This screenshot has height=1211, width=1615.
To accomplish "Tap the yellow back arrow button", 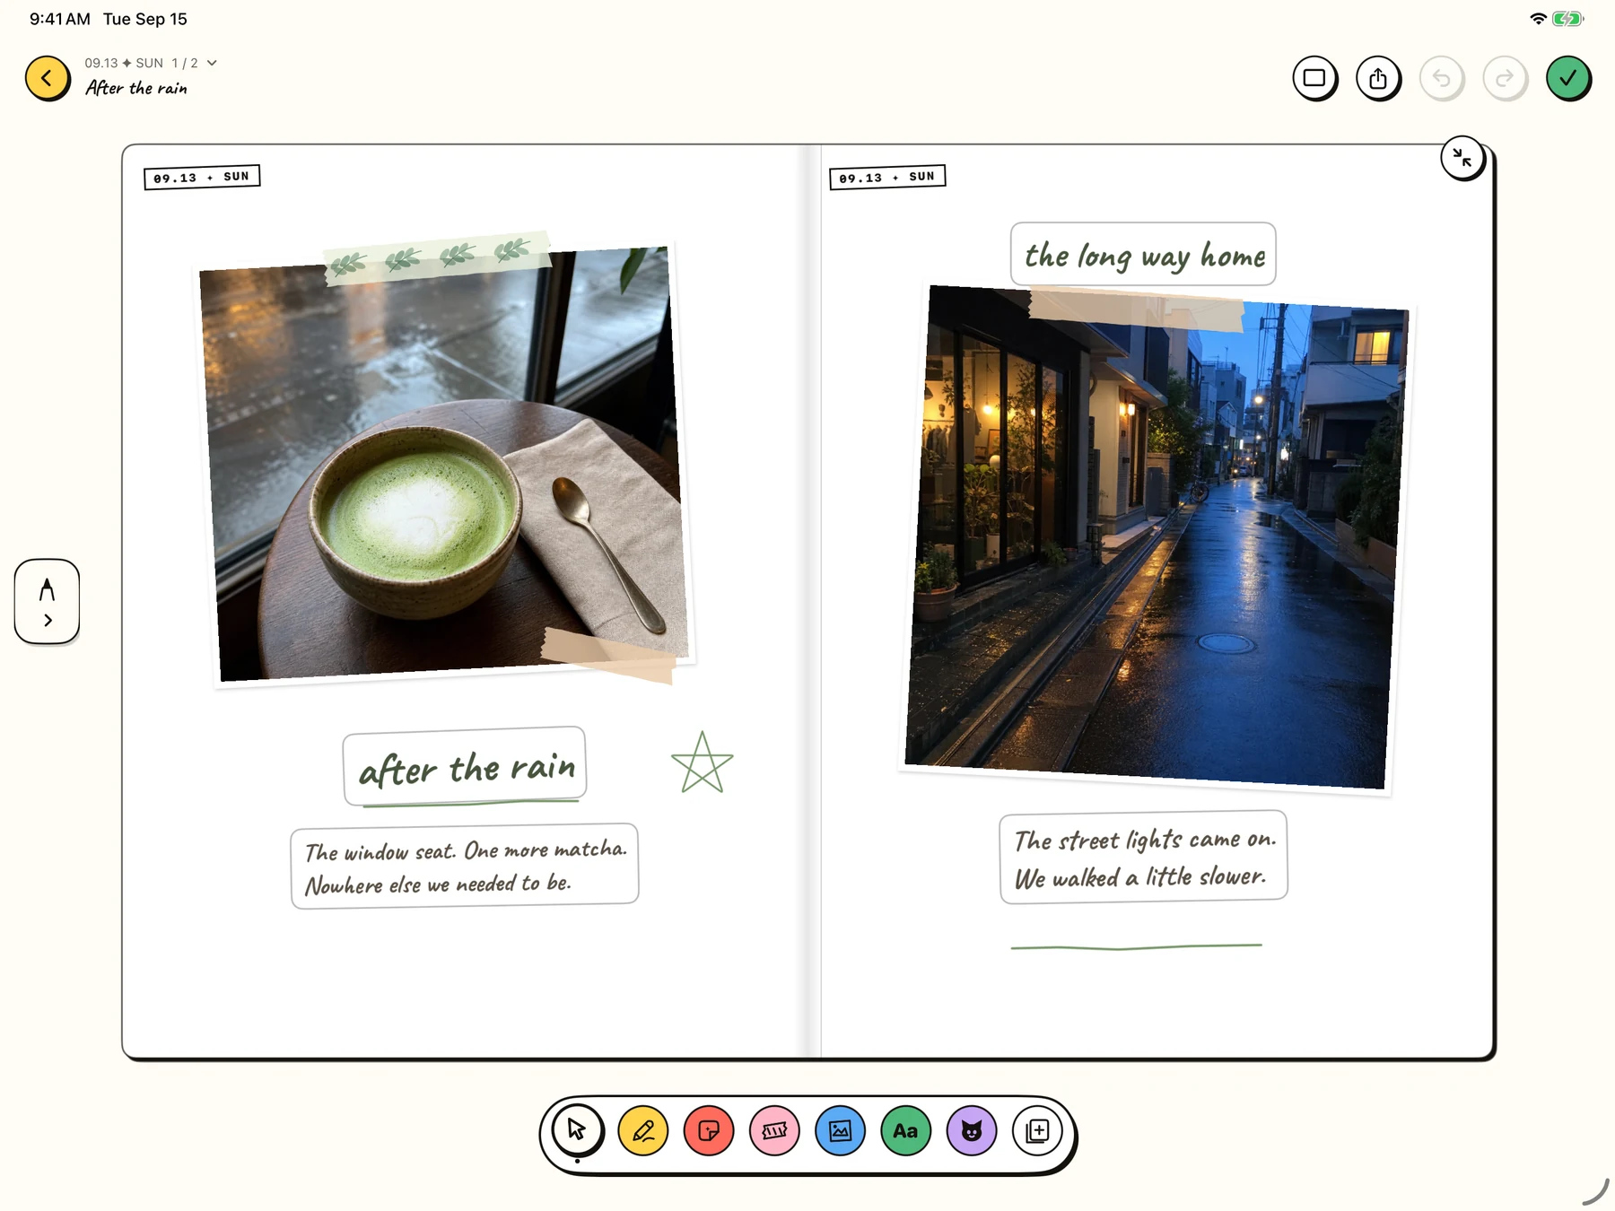I will [47, 78].
